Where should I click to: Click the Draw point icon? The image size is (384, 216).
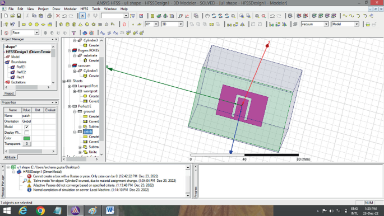[x=133, y=24]
